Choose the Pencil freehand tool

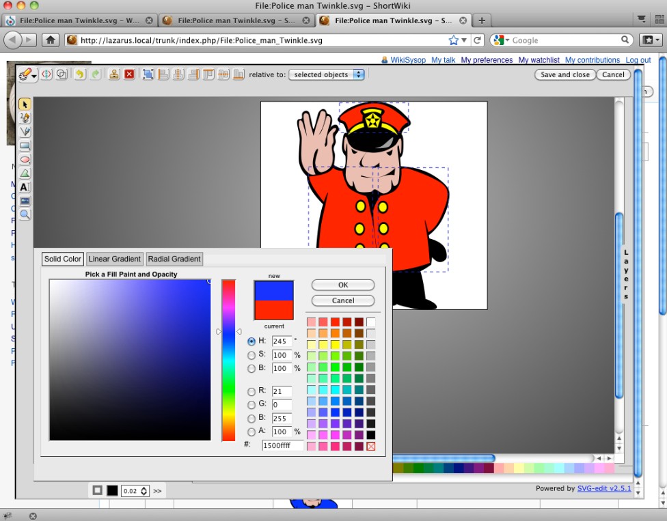(x=25, y=118)
